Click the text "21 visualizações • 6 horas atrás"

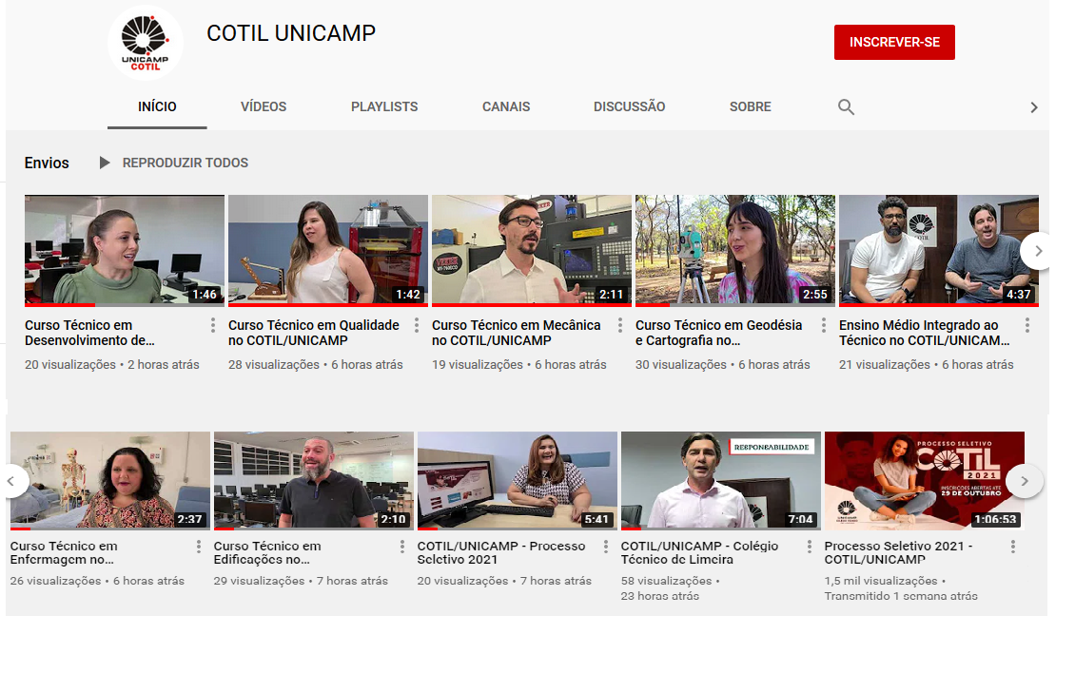(927, 364)
